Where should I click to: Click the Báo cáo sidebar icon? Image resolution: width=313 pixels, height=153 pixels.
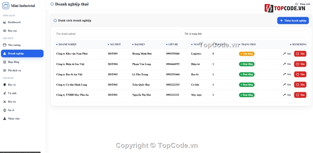pyautogui.click(x=5, y=31)
